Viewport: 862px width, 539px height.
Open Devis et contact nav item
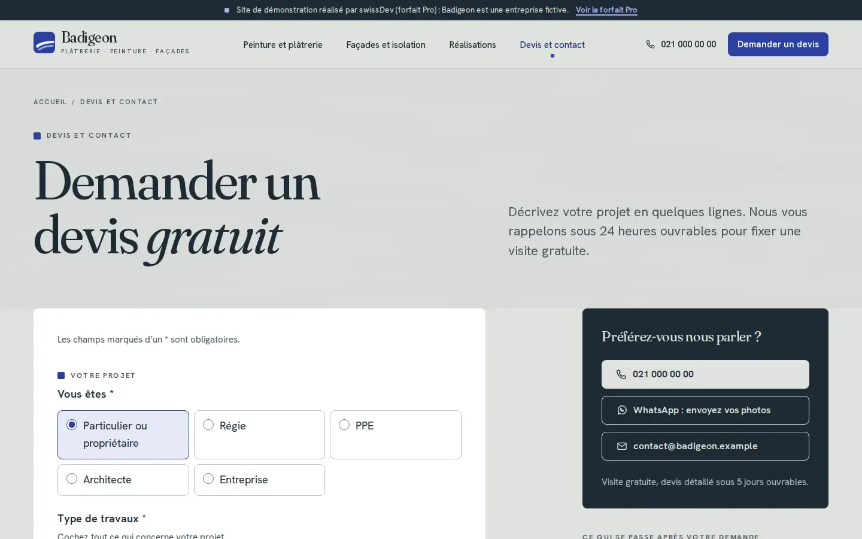click(x=552, y=45)
